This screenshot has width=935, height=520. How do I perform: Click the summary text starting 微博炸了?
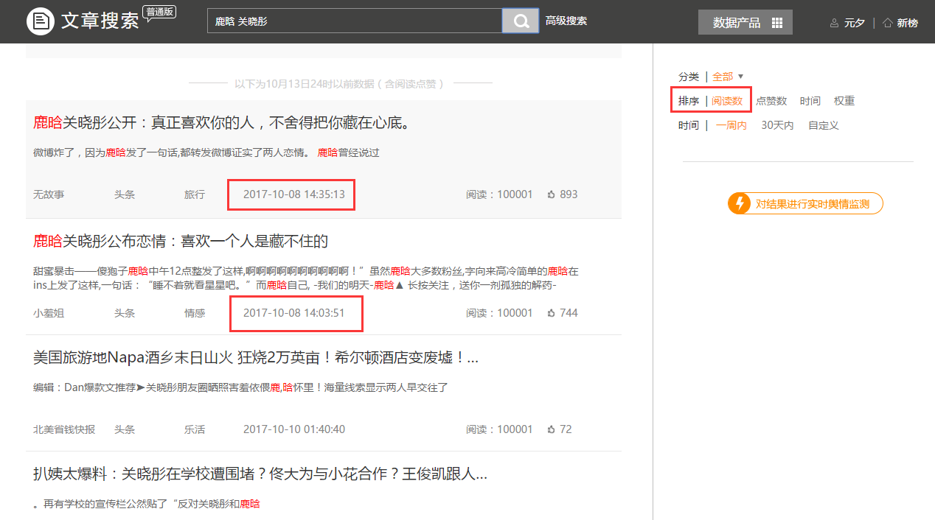click(x=206, y=152)
